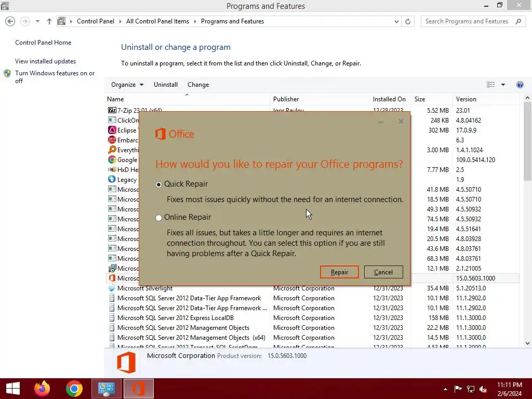The height and width of the screenshot is (399, 532).
Task: Select the ClickOnce program icon
Action: (x=112, y=120)
